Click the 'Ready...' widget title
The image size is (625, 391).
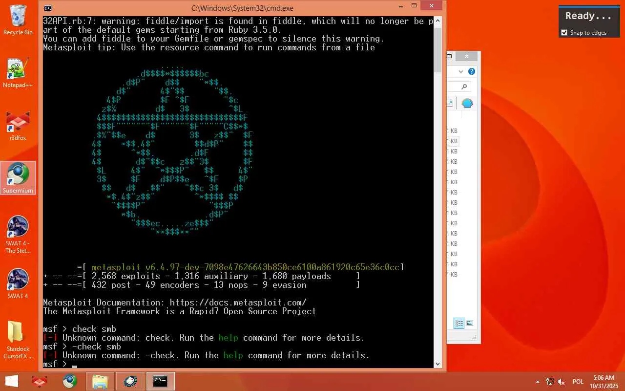click(x=588, y=16)
